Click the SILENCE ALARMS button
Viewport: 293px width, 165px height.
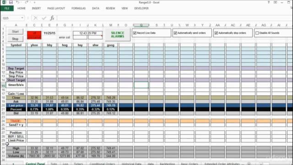coord(118,35)
